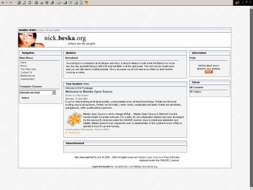Click the Hit Counter heading
The width and height of the screenshot is (253, 190).
197,88
